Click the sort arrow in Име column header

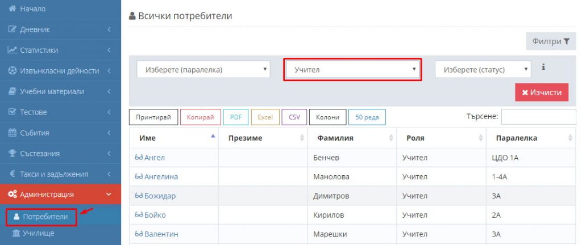213,136
